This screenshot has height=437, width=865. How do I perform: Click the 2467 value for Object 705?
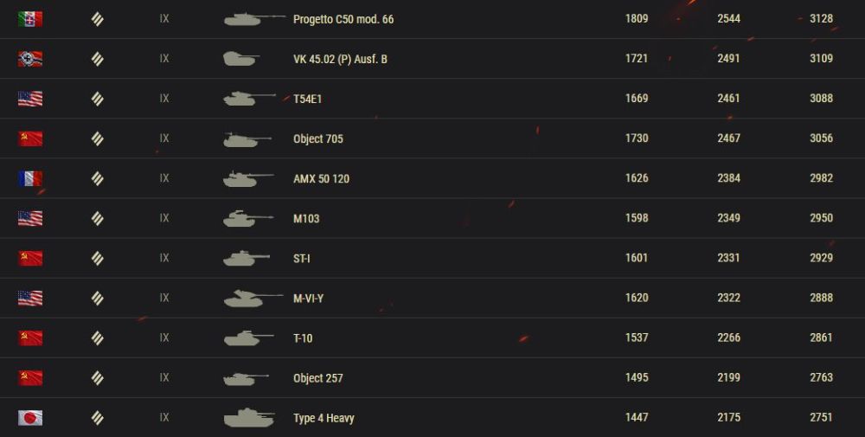pos(728,138)
